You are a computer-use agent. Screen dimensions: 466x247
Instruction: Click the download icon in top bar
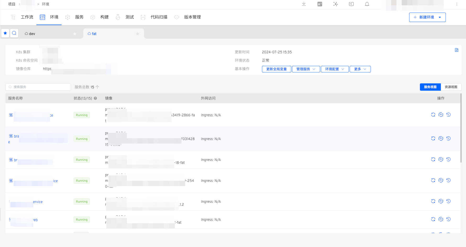point(304,4)
